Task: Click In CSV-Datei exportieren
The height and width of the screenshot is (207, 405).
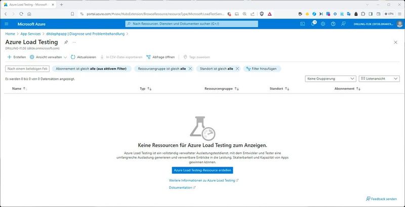Action: [x=121, y=57]
